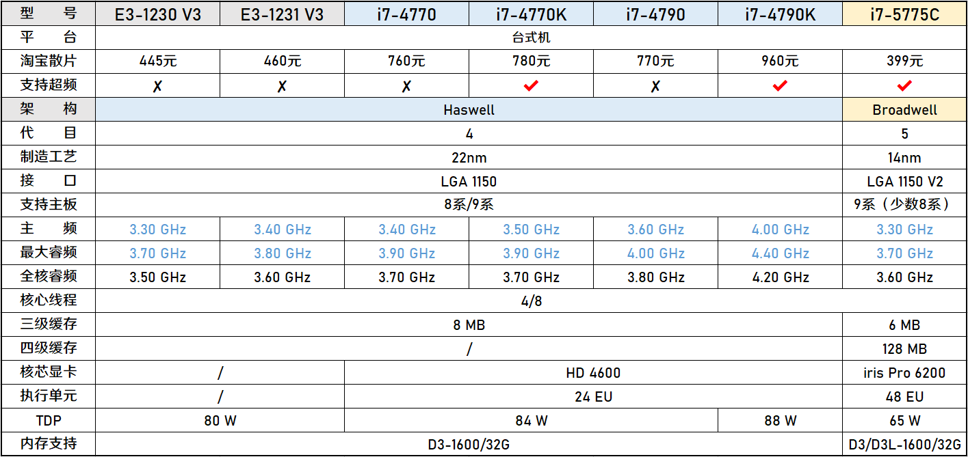Select the iris Pro 6200 graphics cell
This screenshot has width=968, height=457.
coord(905,373)
